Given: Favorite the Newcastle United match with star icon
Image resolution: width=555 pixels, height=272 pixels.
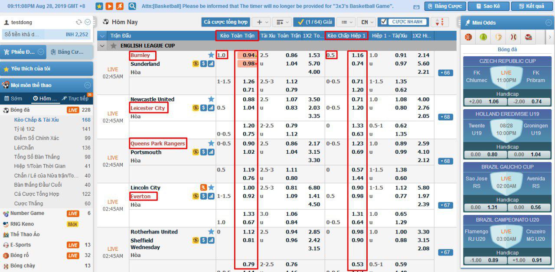Looking at the screenshot, I should pos(211,99).
